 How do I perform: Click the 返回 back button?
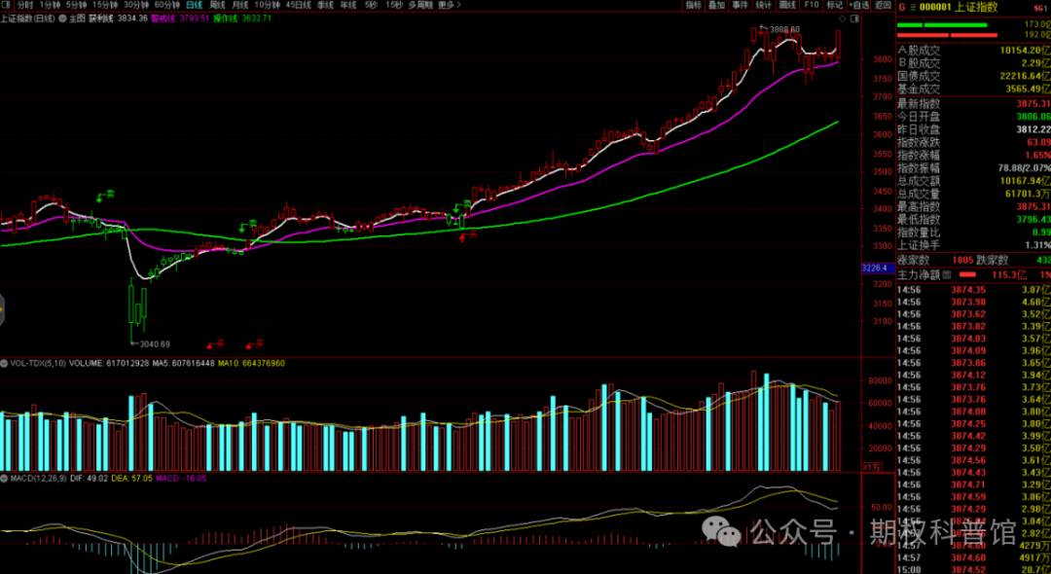(x=883, y=5)
